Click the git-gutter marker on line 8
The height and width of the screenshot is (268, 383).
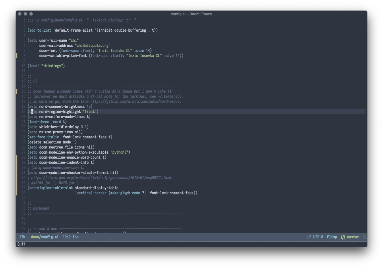[17, 56]
